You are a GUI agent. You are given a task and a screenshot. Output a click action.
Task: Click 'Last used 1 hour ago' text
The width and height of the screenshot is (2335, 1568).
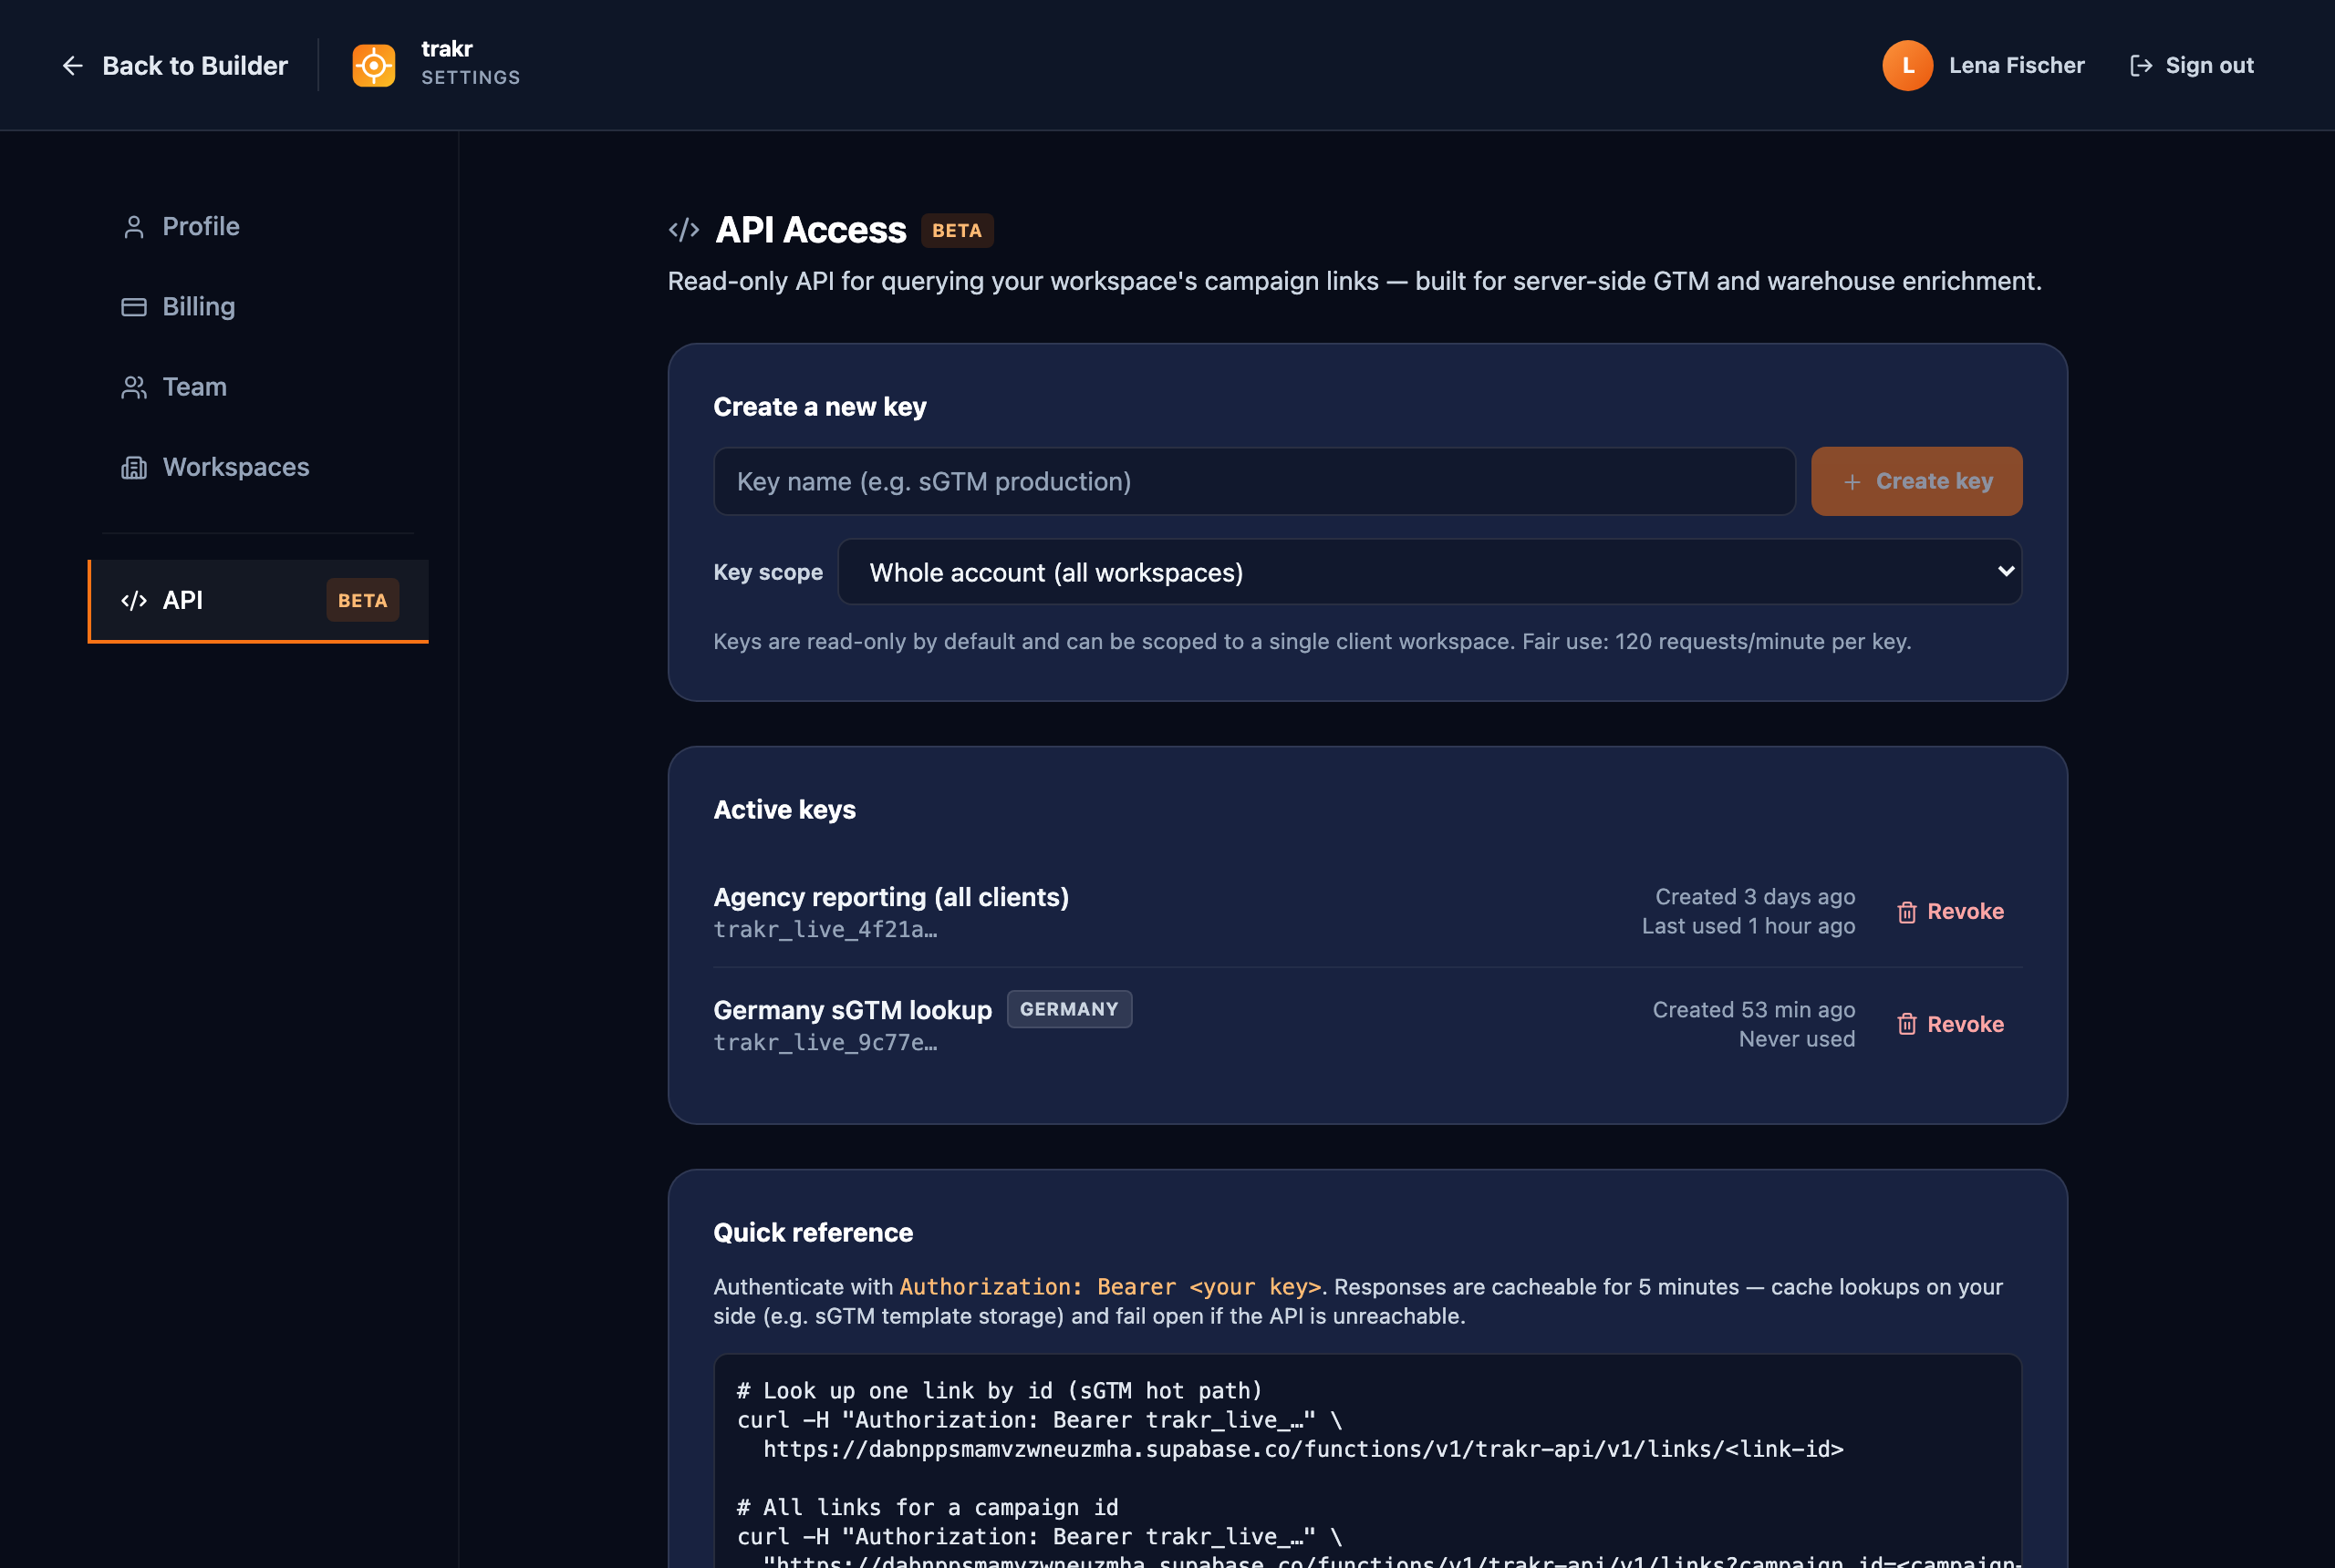coord(1748,926)
